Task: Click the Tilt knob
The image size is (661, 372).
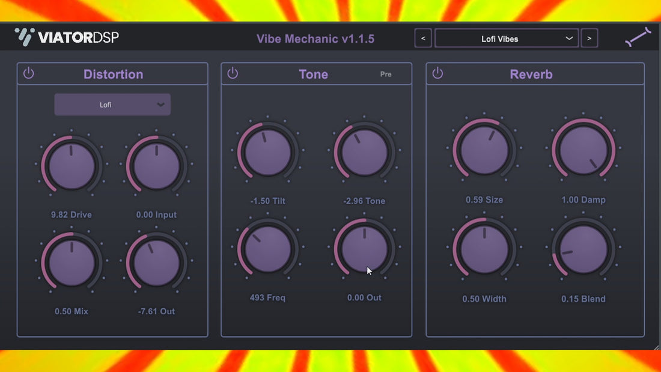Action: [x=268, y=151]
